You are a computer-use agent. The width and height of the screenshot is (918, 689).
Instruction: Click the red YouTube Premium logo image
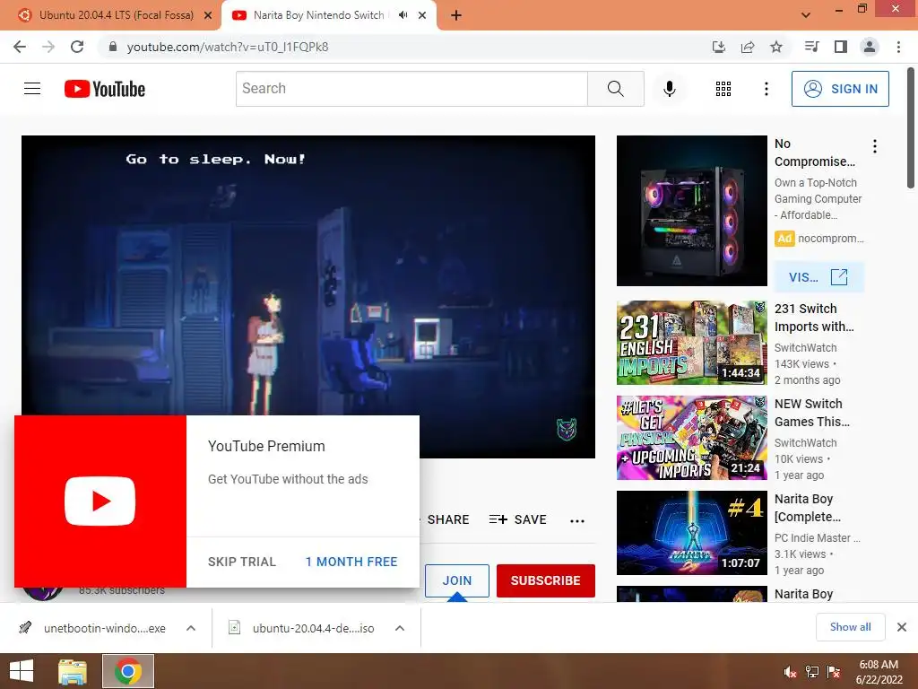pos(100,501)
